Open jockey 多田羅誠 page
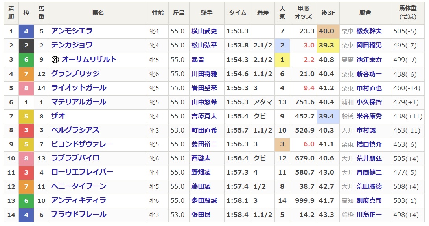This screenshot has height=226, width=429. click(204, 200)
